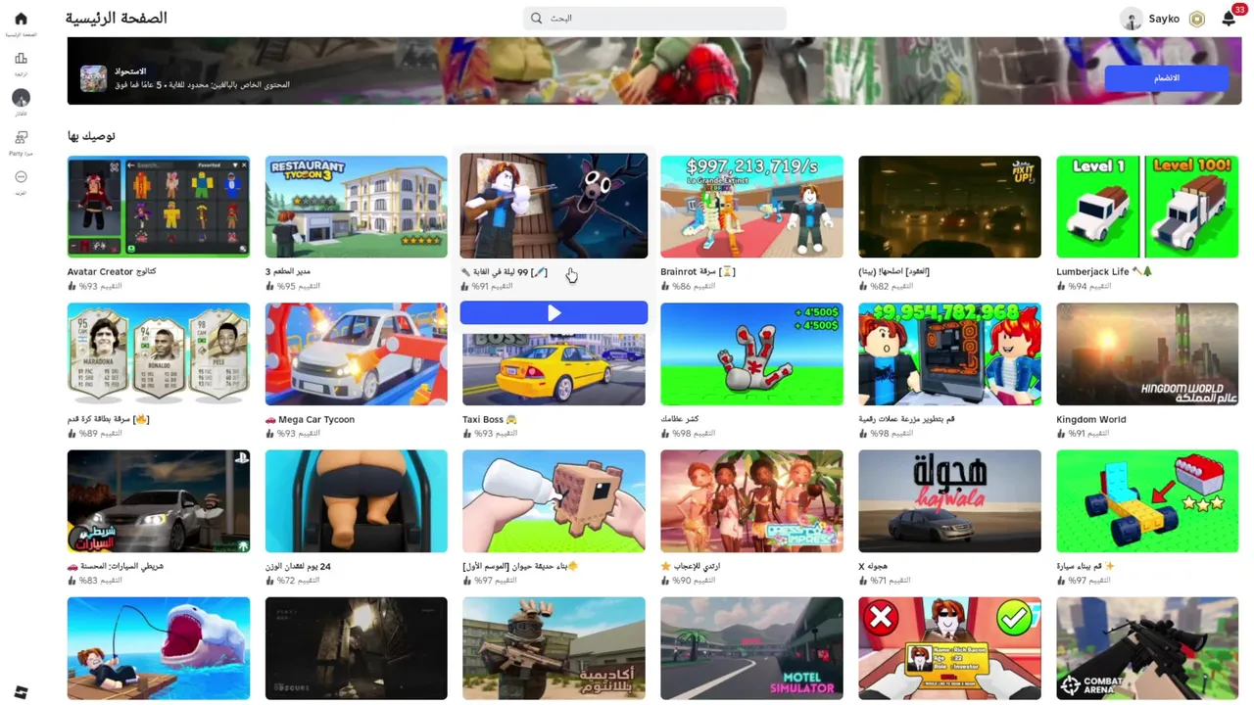Open the Brainrot game thumbnail
Image resolution: width=1254 pixels, height=705 pixels.
click(x=751, y=207)
